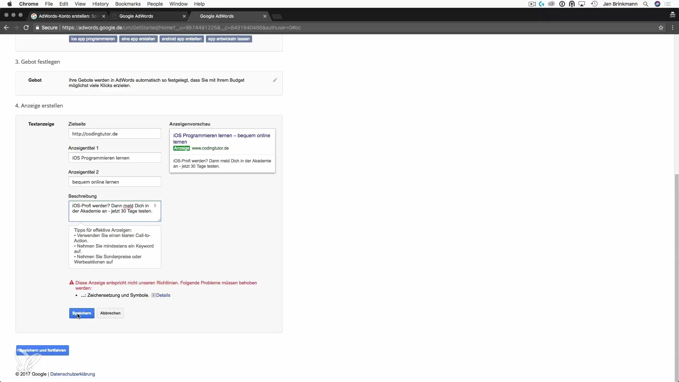Click the '3. Gebot festlegen' heading

pos(37,62)
